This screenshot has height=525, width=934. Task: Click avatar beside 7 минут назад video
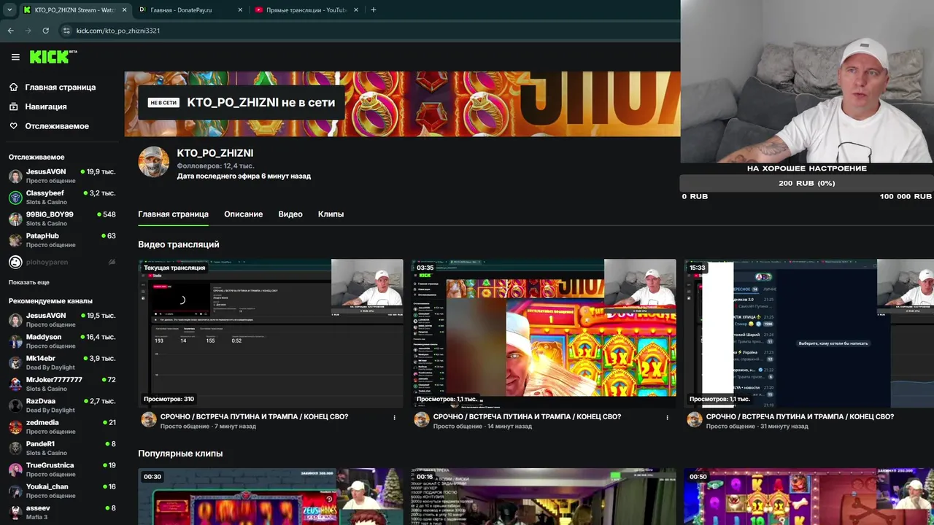[149, 419]
